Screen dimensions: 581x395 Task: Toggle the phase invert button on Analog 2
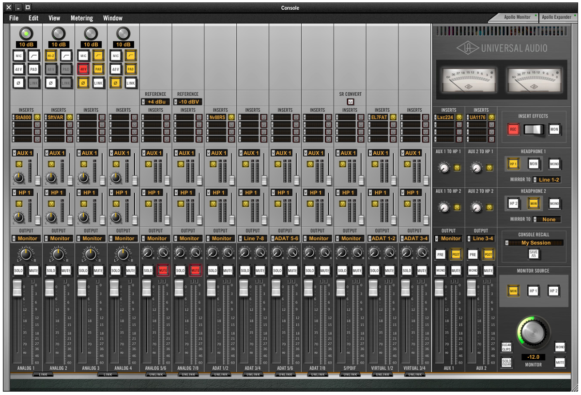51,83
